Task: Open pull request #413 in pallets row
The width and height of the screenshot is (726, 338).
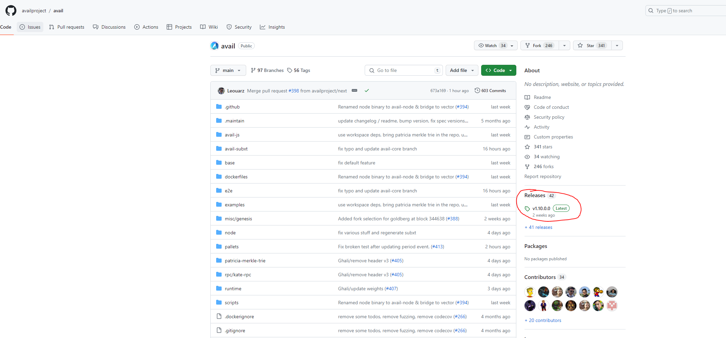Action: pyautogui.click(x=437, y=247)
